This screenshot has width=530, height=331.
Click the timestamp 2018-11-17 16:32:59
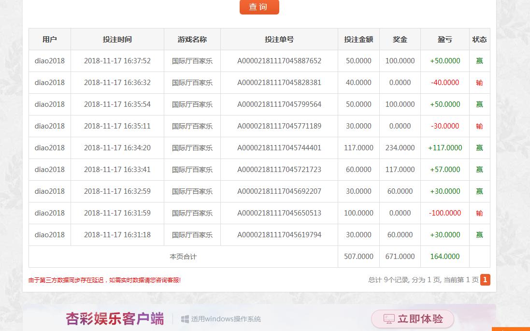117,191
